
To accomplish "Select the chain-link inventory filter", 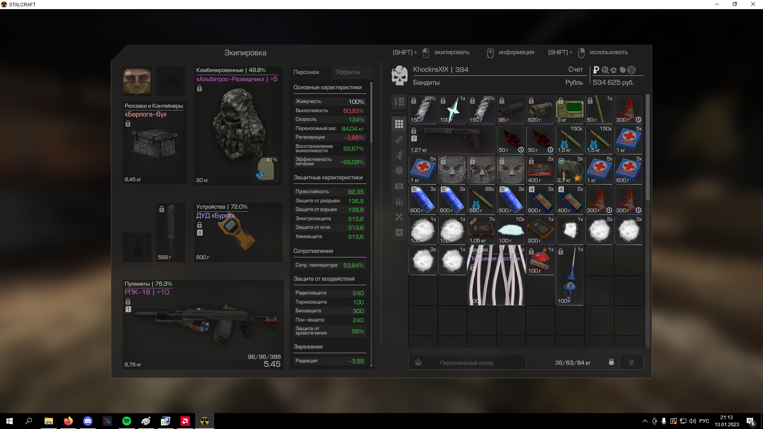I will (399, 139).
